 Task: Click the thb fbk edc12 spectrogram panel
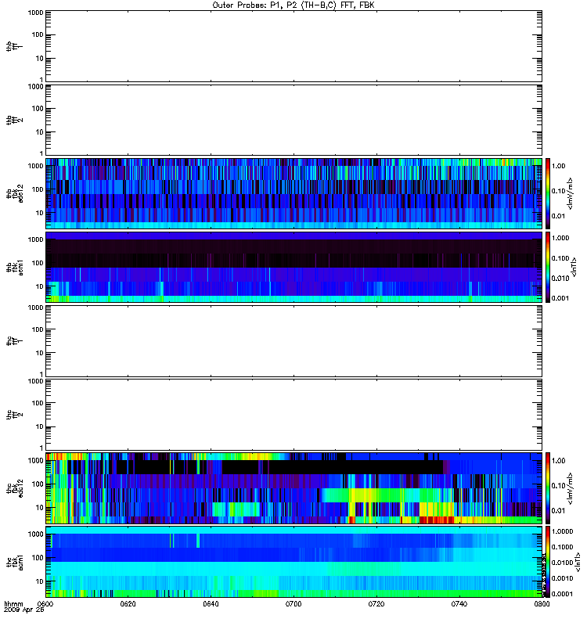tap(294, 193)
